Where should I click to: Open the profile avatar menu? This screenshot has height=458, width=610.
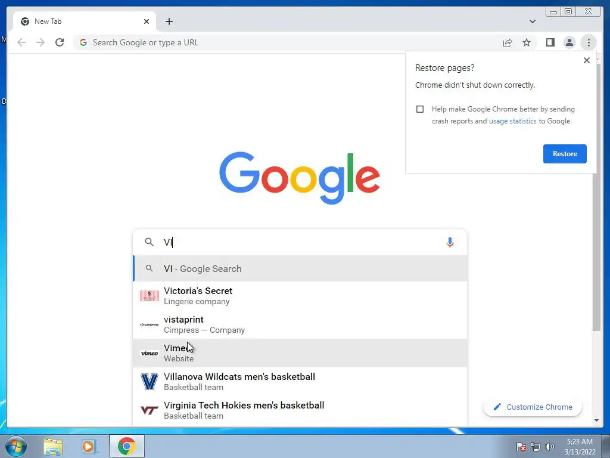point(569,42)
